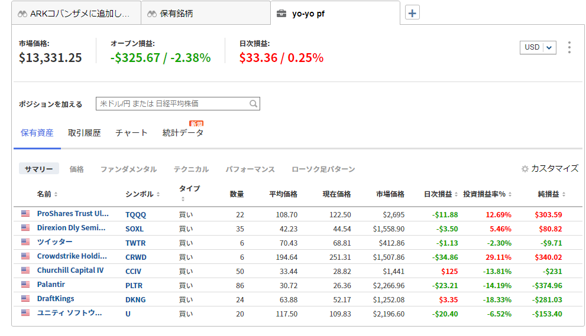Click the US flag beside SOXL
This screenshot has width=586, height=336.
pyautogui.click(x=25, y=228)
